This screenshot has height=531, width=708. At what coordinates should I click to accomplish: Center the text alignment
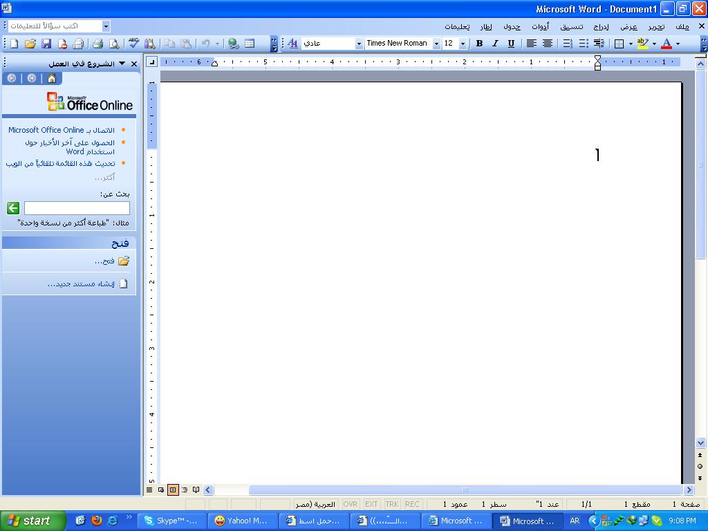[x=548, y=44]
